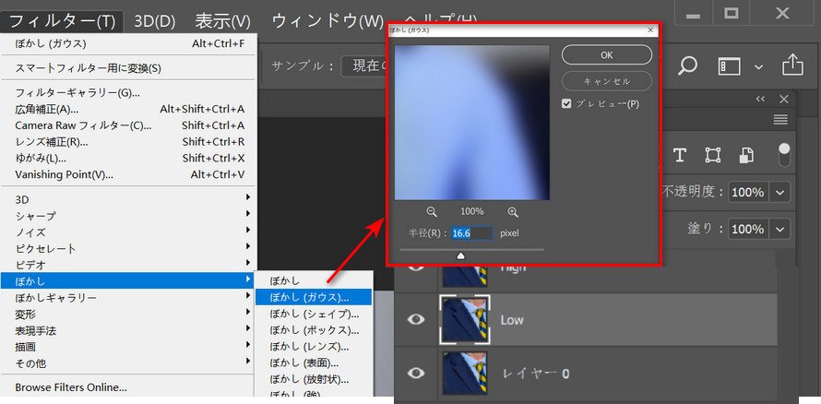Choose top ぼかし (ガウス) Alt+Ctrl+F entry
The height and width of the screenshot is (404, 821).
(x=129, y=43)
